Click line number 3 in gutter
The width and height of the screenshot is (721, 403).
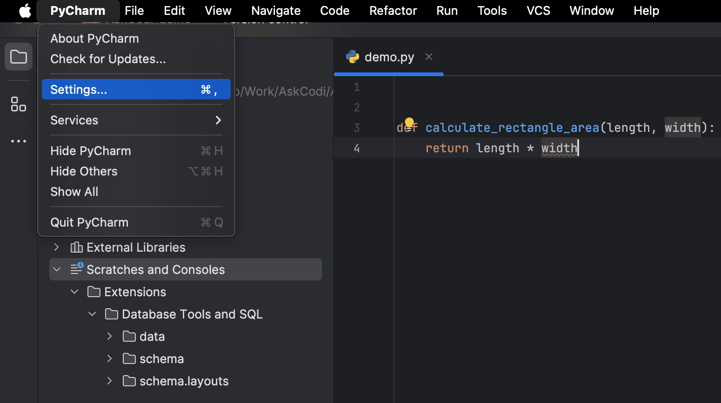click(357, 128)
